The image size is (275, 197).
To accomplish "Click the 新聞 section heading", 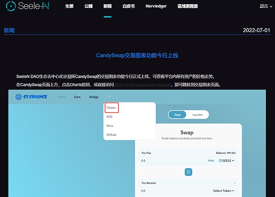I will [x=9, y=30].
